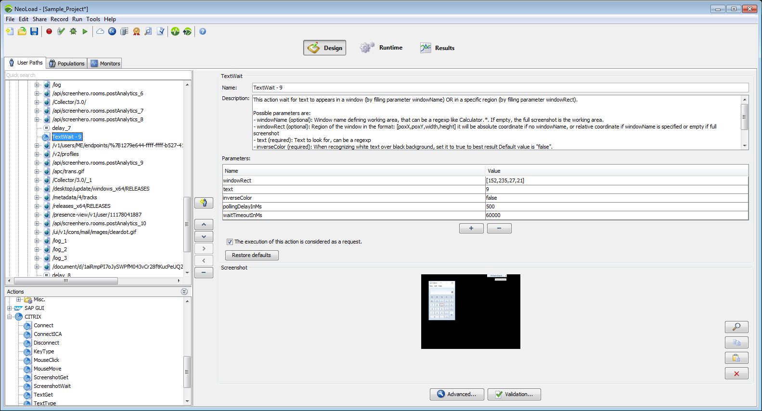The width and height of the screenshot is (762, 411).
Task: Click the green bug debug icon
Action: [x=73, y=31]
